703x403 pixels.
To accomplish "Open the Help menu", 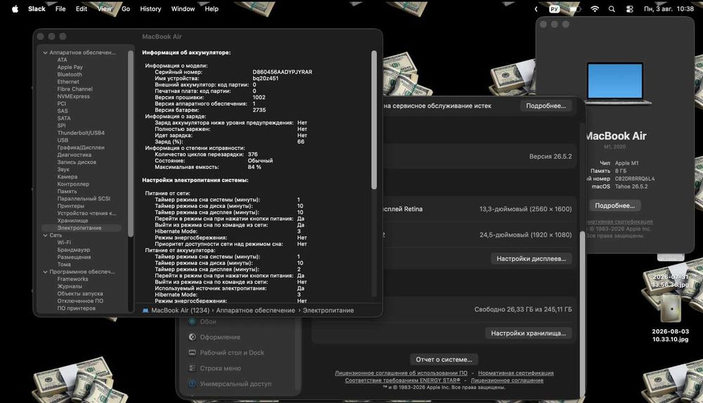I will coord(212,8).
